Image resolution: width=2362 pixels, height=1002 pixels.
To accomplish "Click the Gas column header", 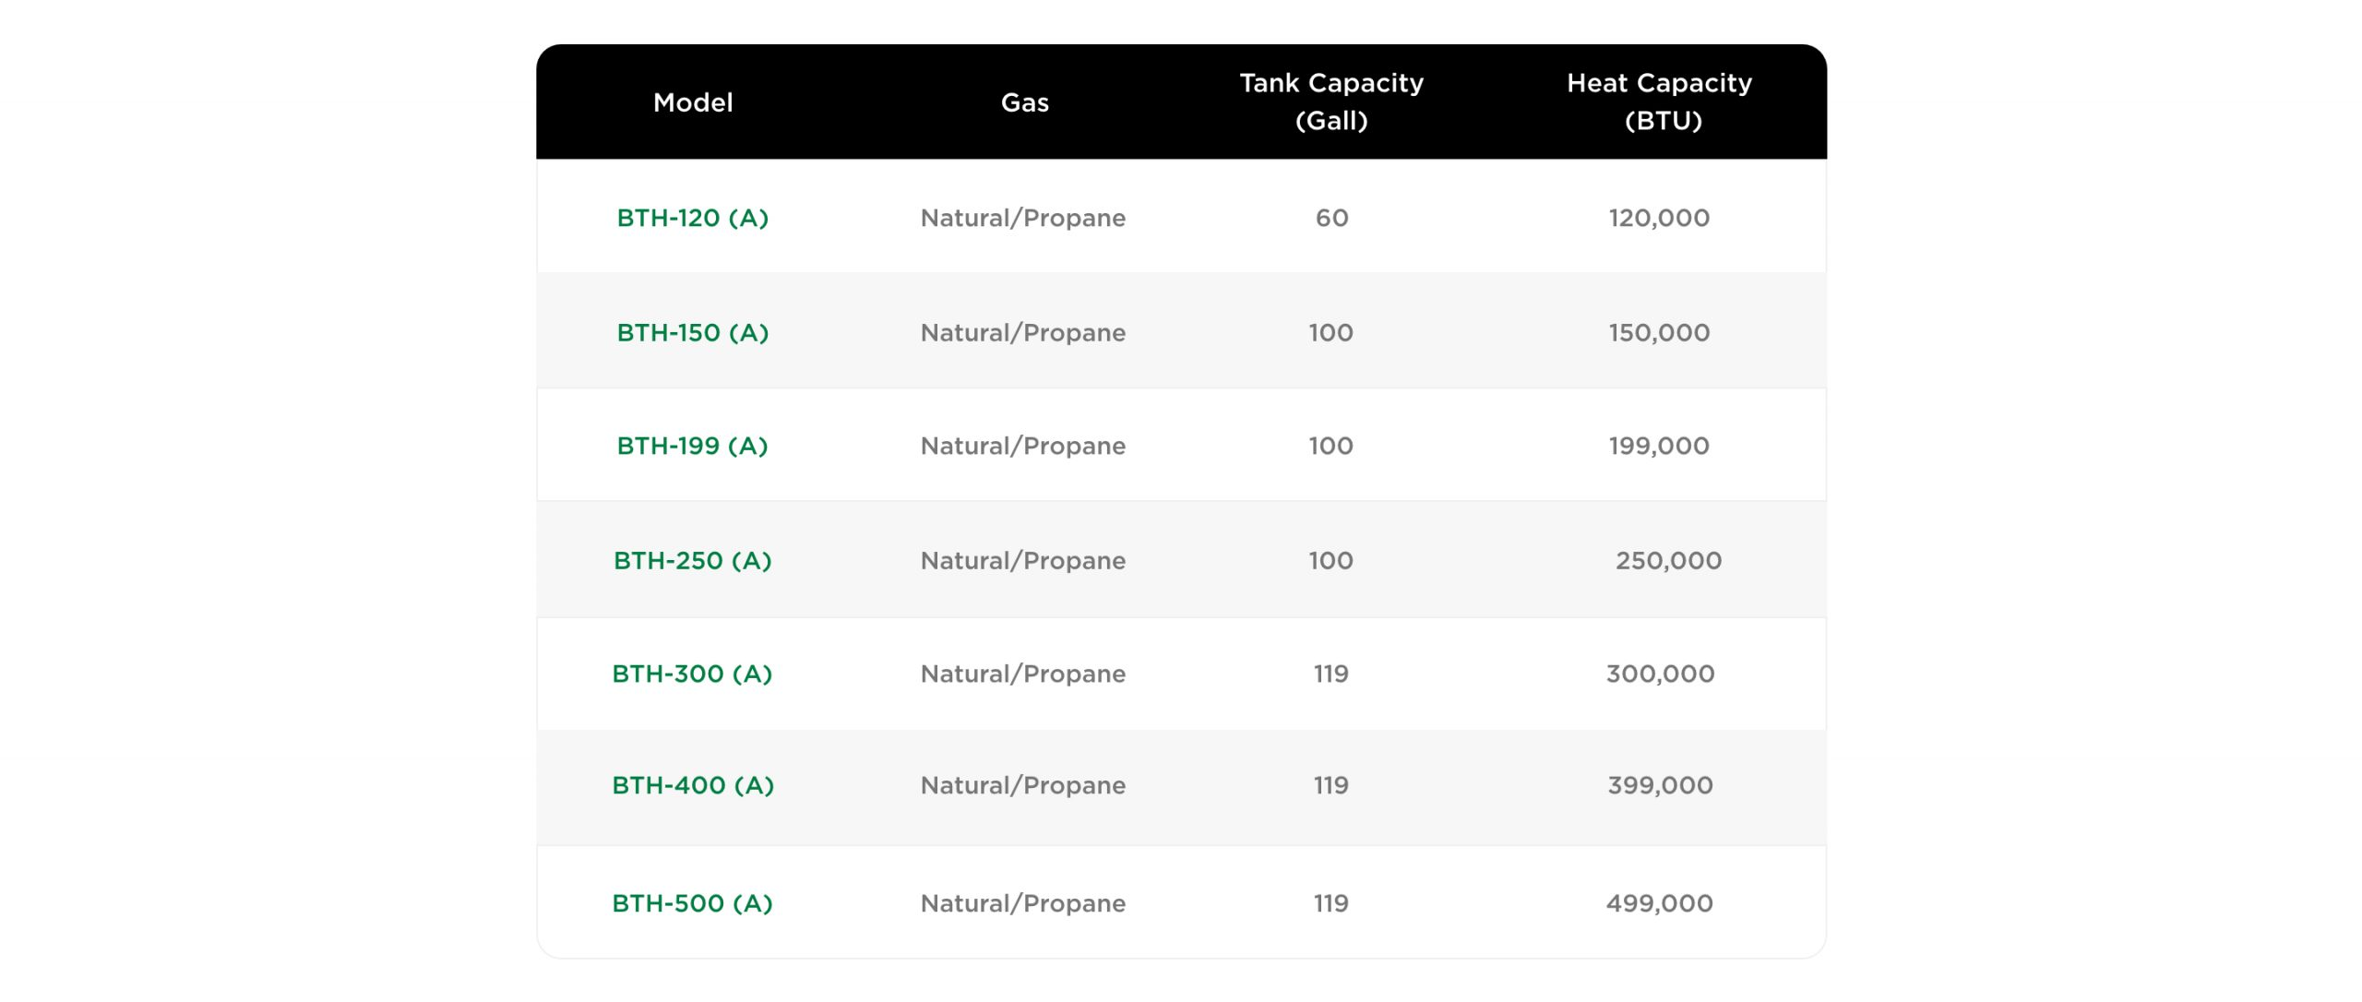I will point(1024,102).
